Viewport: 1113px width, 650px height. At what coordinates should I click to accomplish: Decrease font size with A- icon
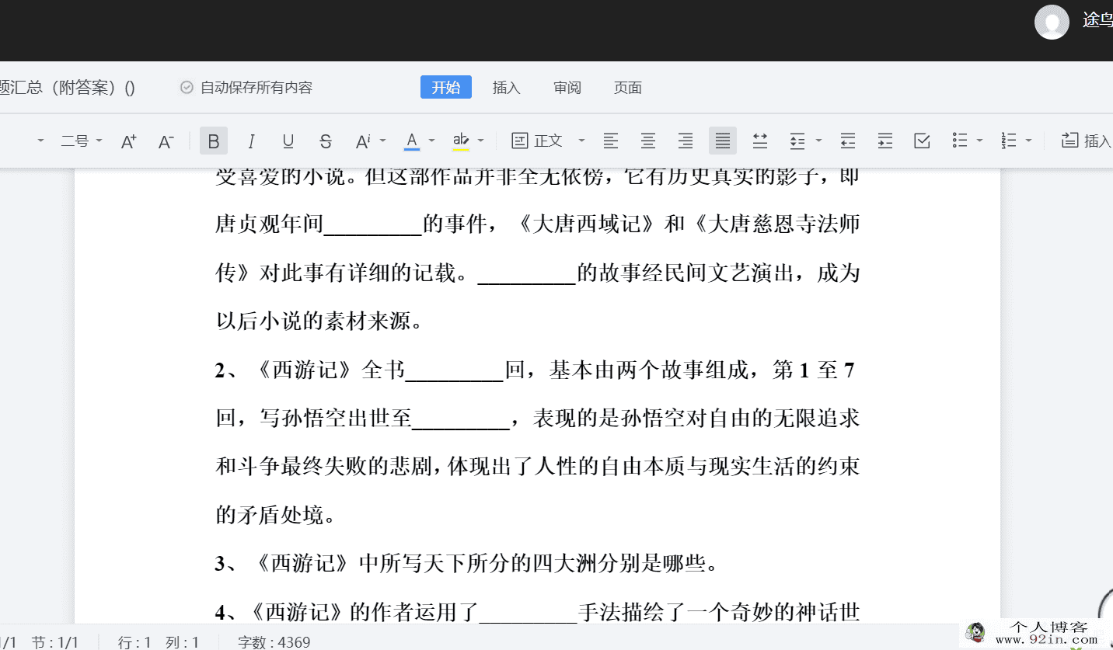click(x=166, y=141)
